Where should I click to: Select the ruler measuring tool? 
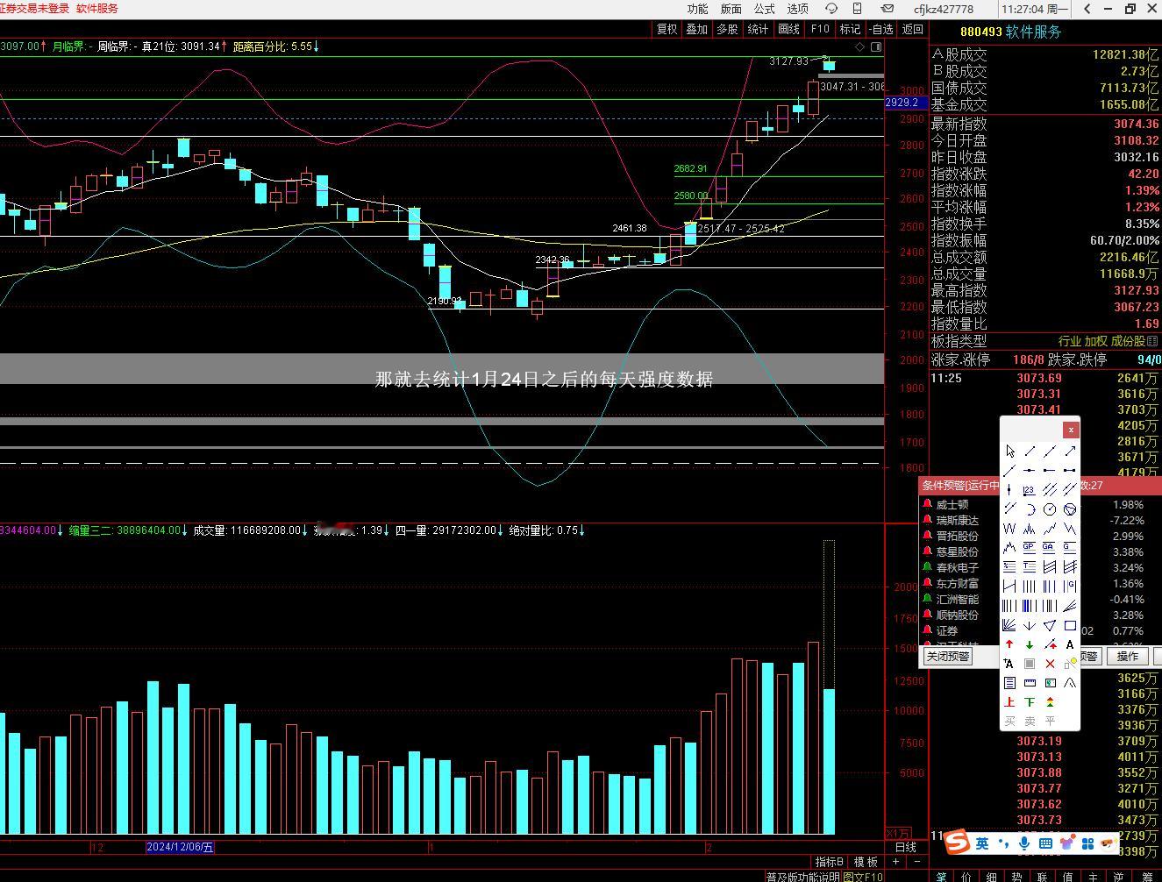click(x=1030, y=682)
